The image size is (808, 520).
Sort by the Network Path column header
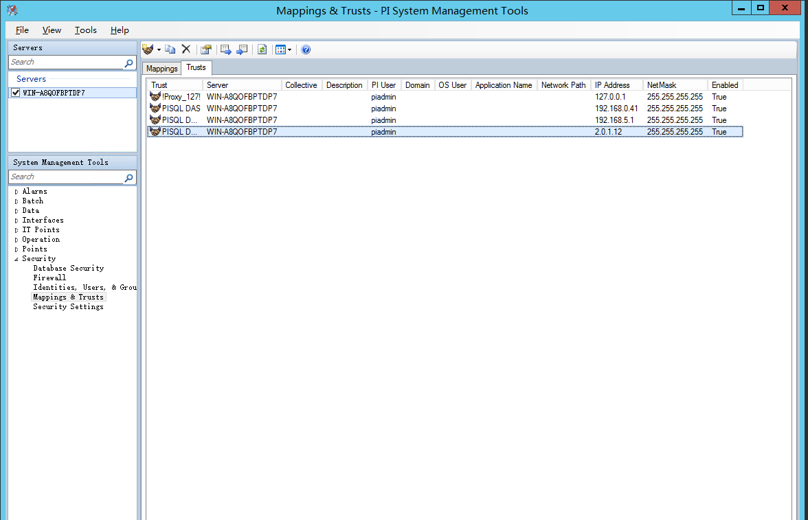point(563,85)
